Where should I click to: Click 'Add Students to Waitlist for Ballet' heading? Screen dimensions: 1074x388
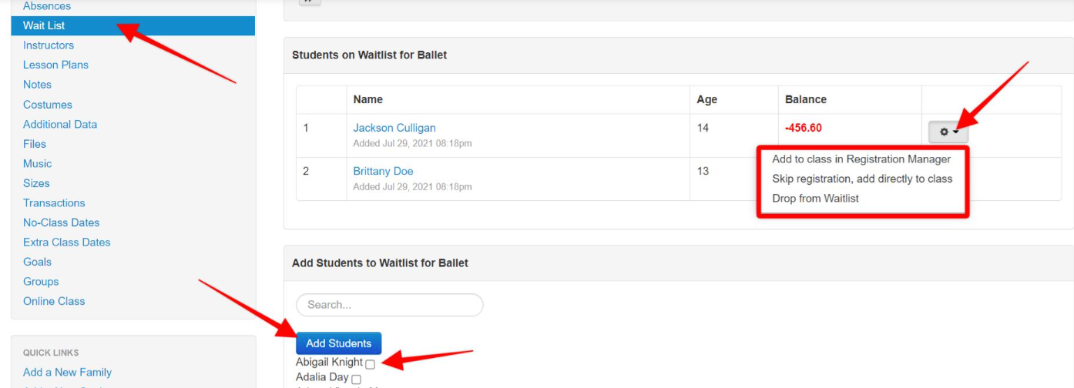coord(380,263)
